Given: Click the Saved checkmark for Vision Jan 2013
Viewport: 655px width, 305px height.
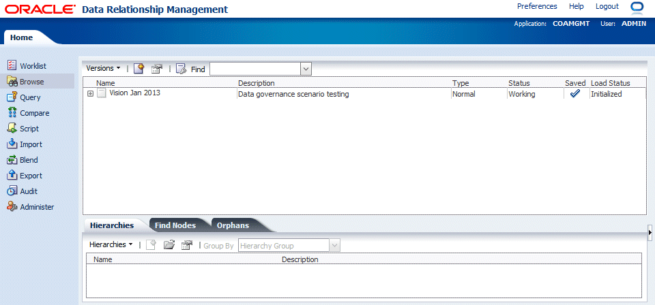Looking at the screenshot, I should coord(574,94).
